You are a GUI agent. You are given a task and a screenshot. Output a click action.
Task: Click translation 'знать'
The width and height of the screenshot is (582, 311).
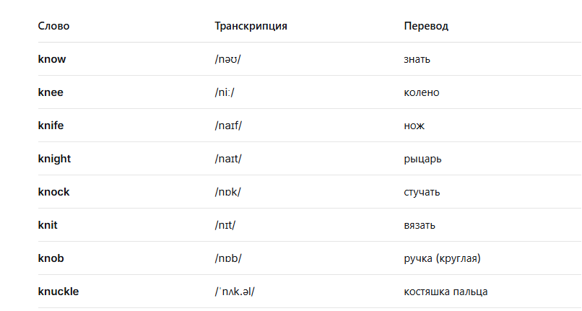[417, 59]
